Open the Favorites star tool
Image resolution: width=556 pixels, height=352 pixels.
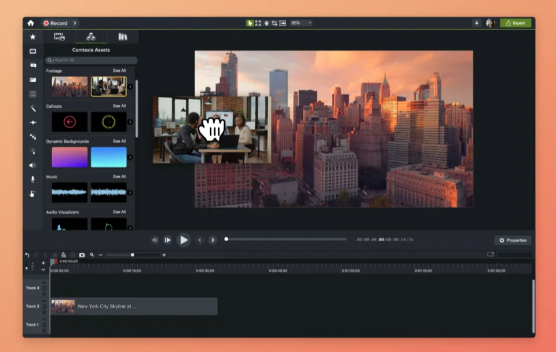[x=32, y=37]
